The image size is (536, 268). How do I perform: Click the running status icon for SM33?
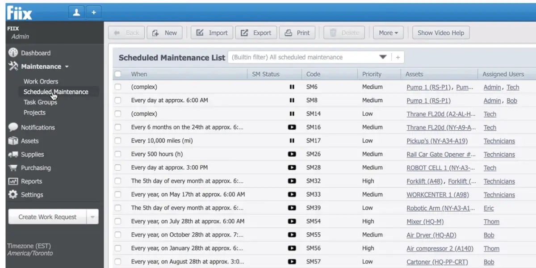tap(292, 194)
